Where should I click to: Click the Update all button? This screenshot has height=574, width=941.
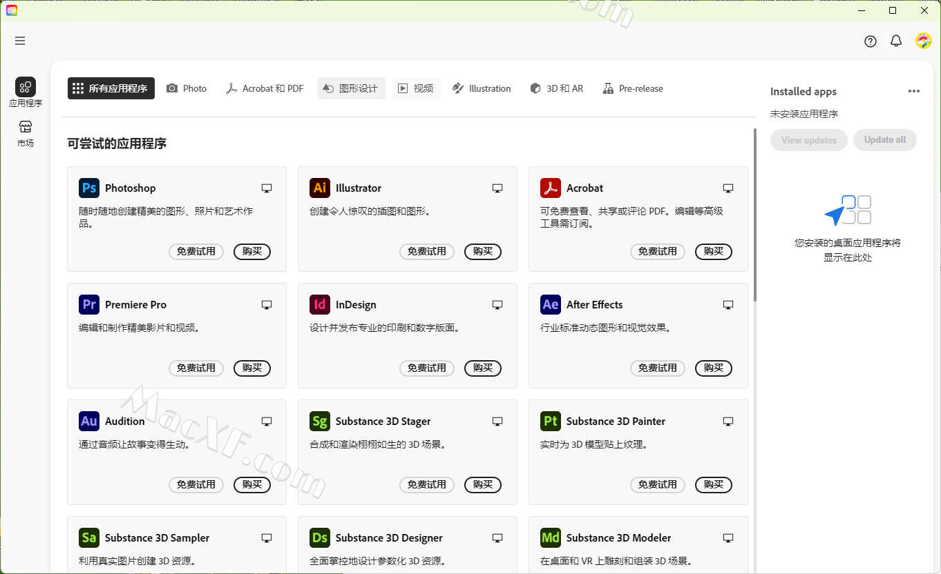point(885,140)
